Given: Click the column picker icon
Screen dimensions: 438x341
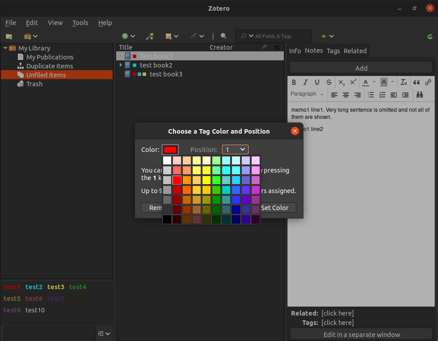Looking at the screenshot, I should 277,47.
